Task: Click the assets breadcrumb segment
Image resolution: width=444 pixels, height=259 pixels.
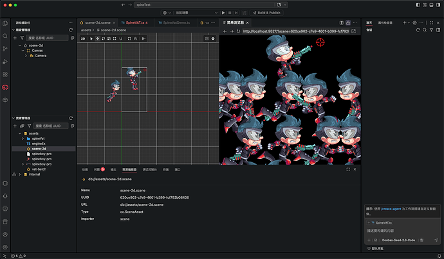Action: (86, 30)
